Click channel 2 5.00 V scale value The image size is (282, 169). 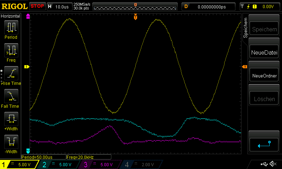(x=65, y=165)
